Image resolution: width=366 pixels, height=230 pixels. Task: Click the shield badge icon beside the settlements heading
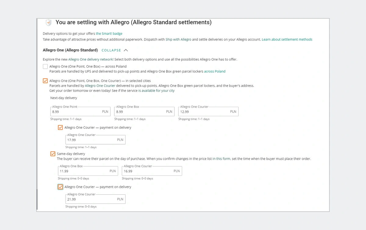click(x=48, y=22)
